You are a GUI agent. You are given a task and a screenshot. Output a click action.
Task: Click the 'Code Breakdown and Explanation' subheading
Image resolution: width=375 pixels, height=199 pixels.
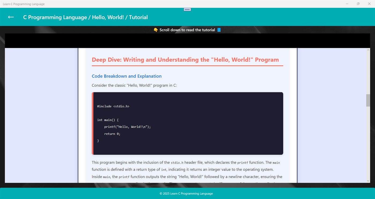(x=127, y=76)
